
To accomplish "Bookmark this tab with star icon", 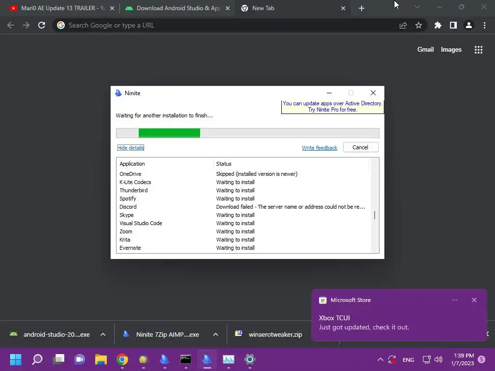I will 419,25.
